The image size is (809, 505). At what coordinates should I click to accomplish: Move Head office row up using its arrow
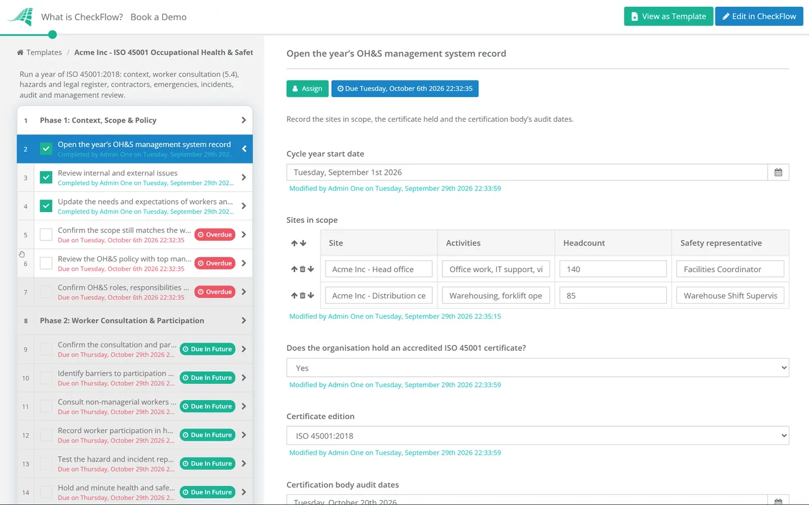click(294, 269)
